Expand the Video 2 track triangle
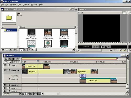This screenshot has height=98, width=131. tap(10, 65)
